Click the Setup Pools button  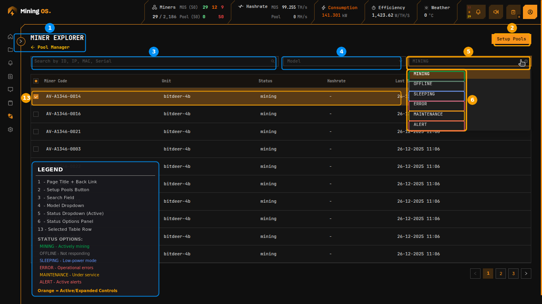click(511, 39)
